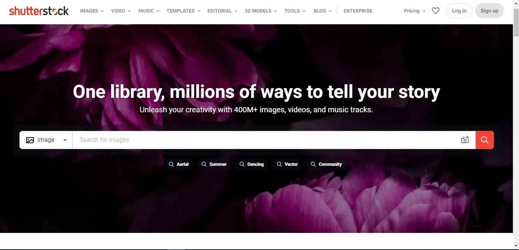The height and width of the screenshot is (250, 519).
Task: Expand the 3D Models menu
Action: (x=261, y=11)
